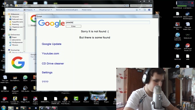Open the Steam Client Bootstrapper shortcut

[x=188, y=16]
